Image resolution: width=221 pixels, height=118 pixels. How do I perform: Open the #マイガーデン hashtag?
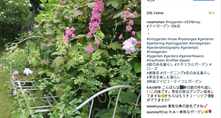pos(158,26)
